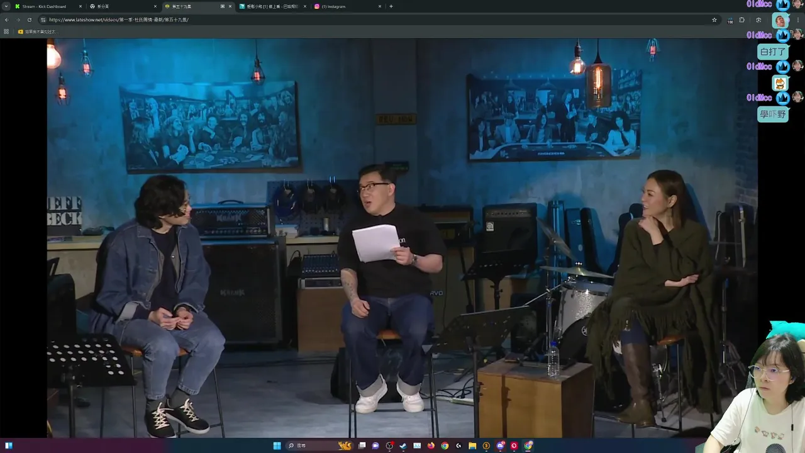805x453 pixels.
Task: Open the bookmarks folder 如果我不算完过…
Action: (x=38, y=31)
